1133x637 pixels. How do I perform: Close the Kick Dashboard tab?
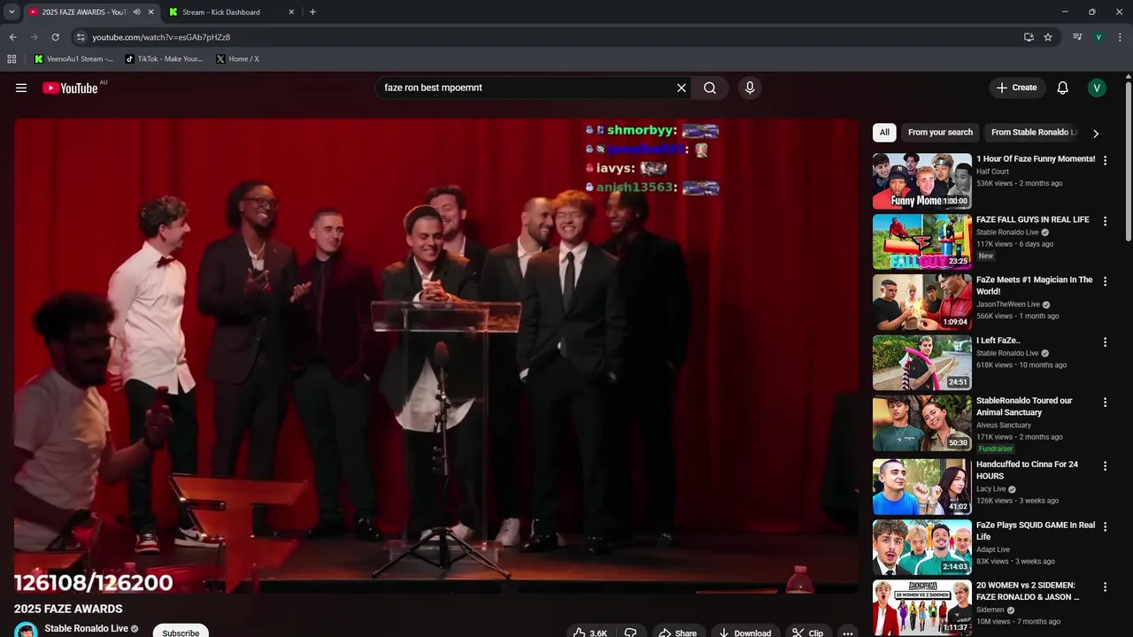291,12
